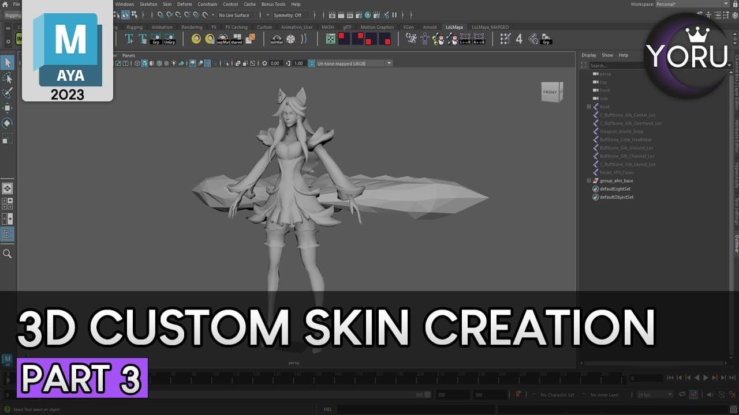
Task: Select defaultLightSet in the Outliner
Action: coord(615,189)
